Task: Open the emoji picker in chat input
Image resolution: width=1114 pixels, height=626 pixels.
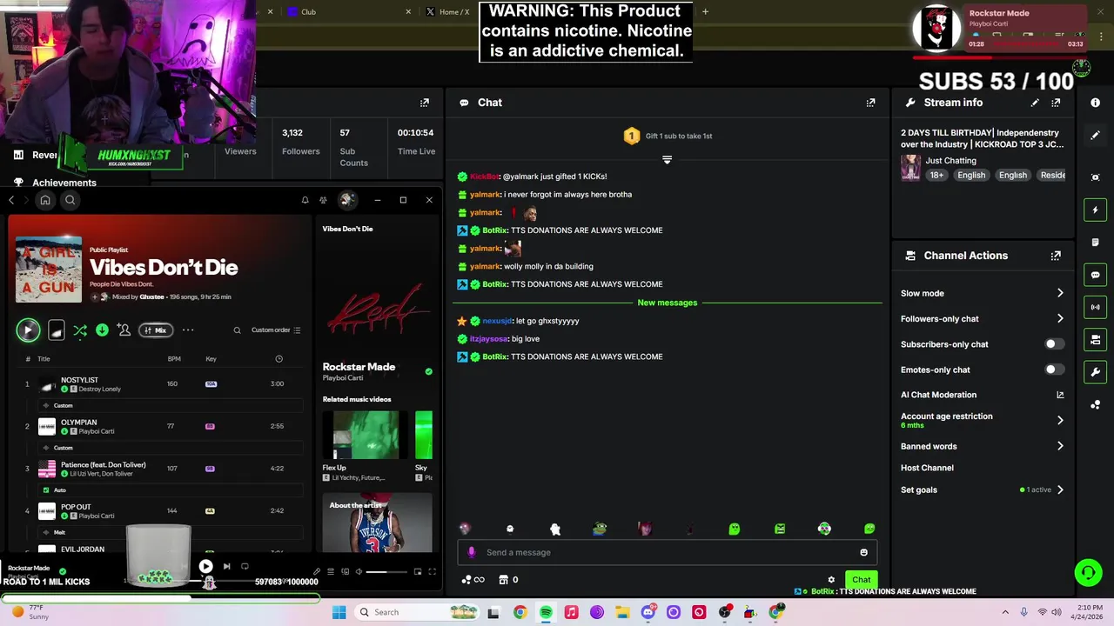Action: pos(863,552)
